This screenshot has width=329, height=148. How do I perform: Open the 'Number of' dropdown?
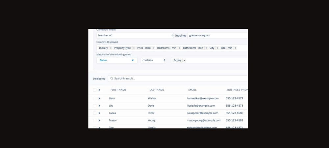click(x=135, y=35)
